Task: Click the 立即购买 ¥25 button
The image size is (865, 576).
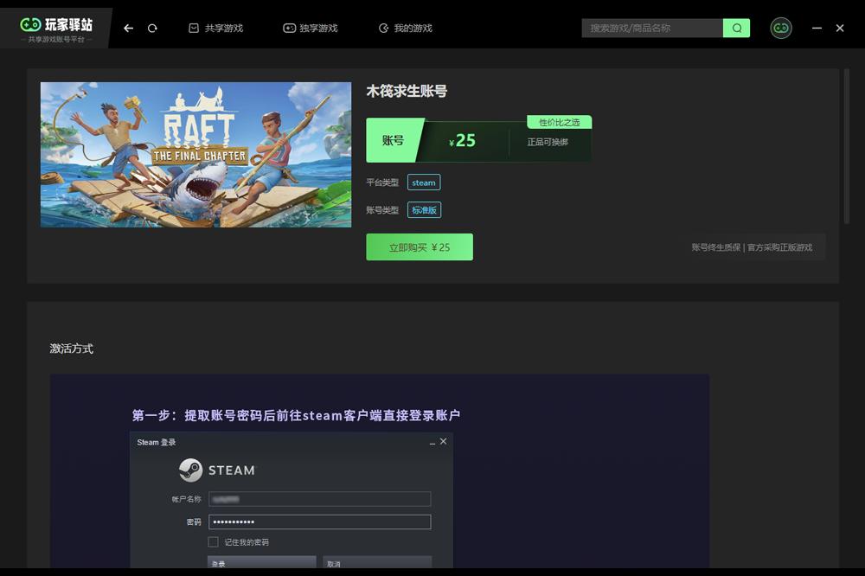Action: pos(420,246)
